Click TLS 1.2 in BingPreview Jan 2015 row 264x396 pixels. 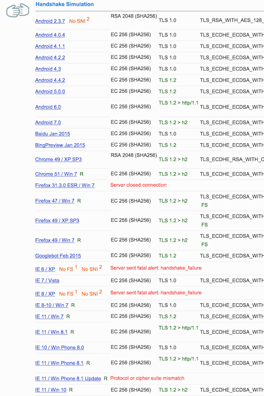tap(168, 145)
